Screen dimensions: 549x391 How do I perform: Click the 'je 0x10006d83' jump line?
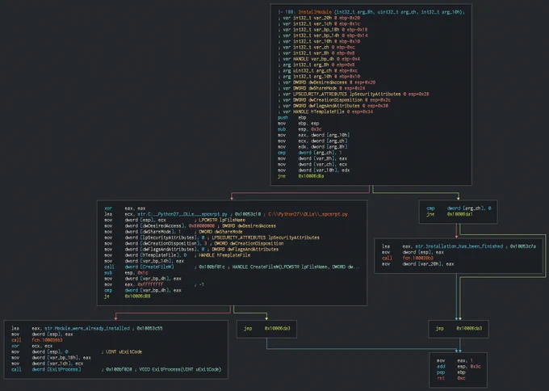click(127, 296)
